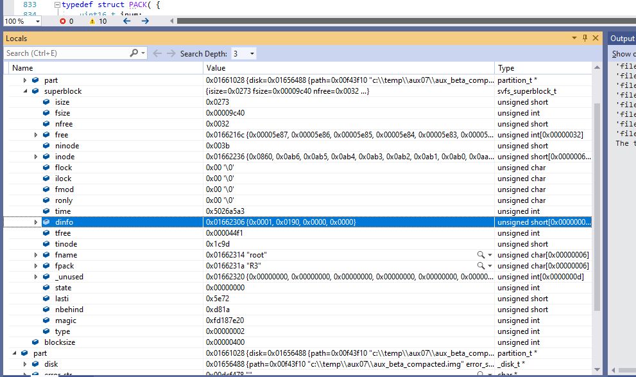Screen dimensions: 636x377
Task: Click the editor horizontal scrollbar thumb
Action: click(406, 21)
